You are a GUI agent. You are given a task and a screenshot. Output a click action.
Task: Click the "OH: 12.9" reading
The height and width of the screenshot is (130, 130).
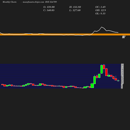point(101,10)
